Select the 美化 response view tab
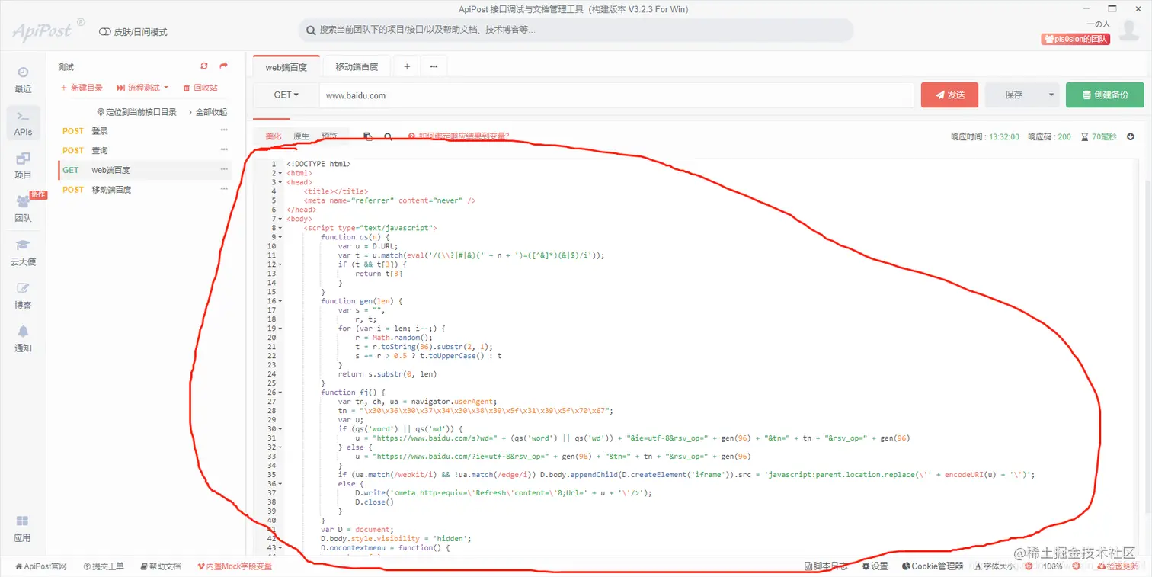The image size is (1152, 577). point(273,136)
